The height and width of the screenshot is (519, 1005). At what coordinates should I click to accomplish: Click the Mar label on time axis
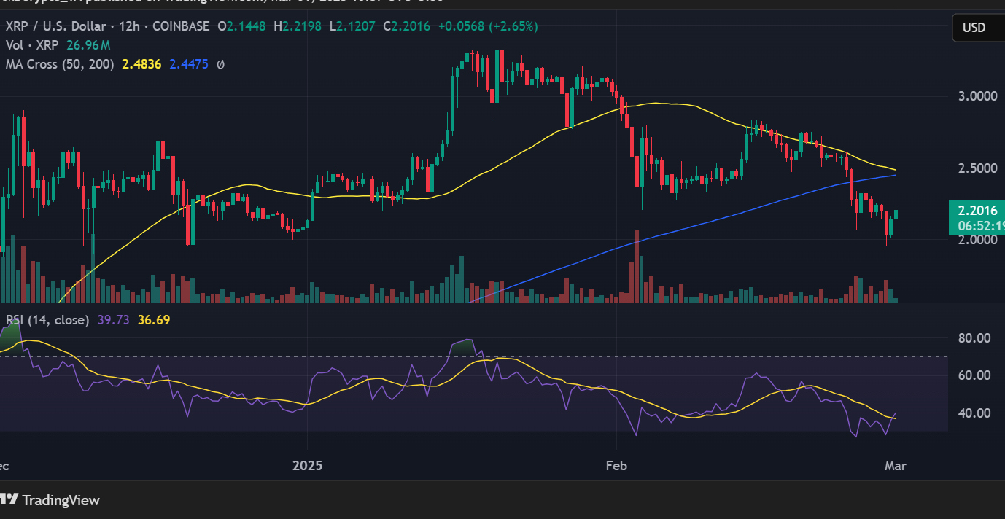coord(896,464)
